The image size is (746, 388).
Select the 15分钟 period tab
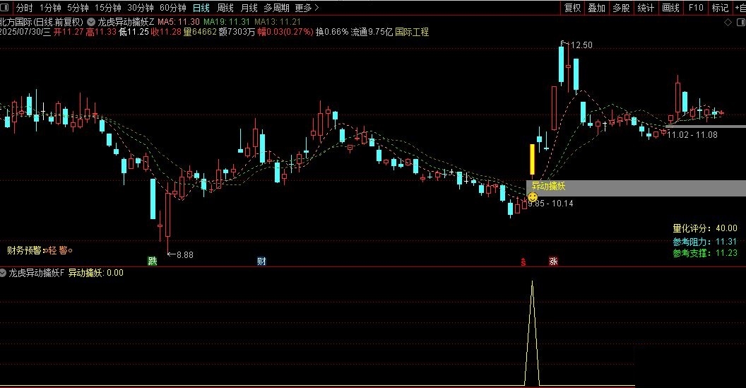point(107,8)
